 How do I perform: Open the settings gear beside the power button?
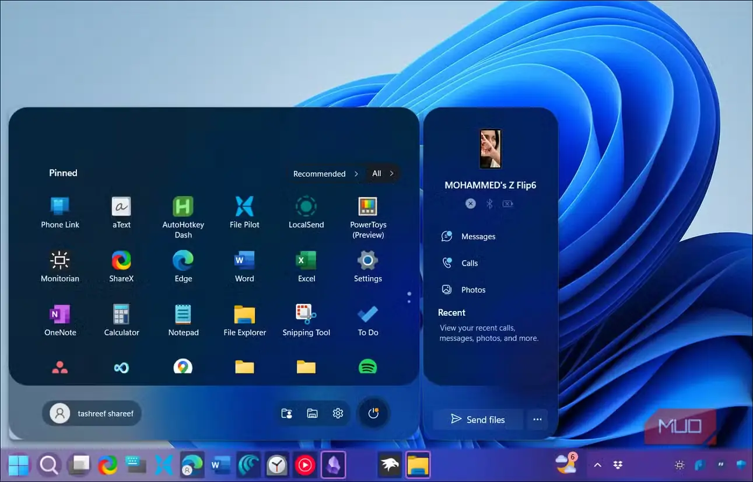(x=338, y=413)
